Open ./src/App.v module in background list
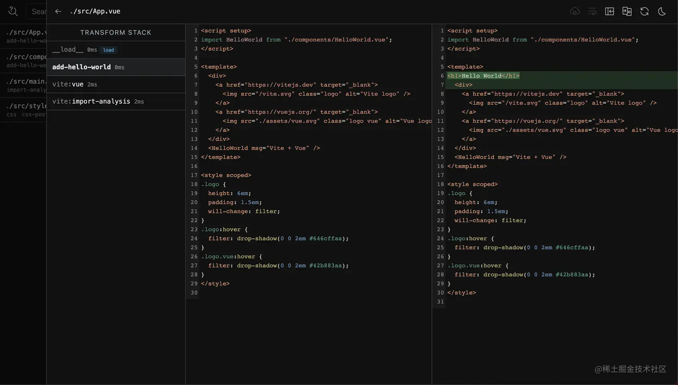Viewport: 678px width, 385px height. [x=23, y=36]
